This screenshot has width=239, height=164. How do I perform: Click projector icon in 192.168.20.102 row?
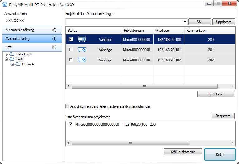(82, 60)
